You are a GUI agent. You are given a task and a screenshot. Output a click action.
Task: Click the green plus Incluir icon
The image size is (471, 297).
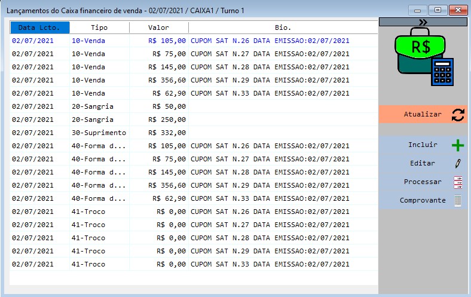pos(458,145)
